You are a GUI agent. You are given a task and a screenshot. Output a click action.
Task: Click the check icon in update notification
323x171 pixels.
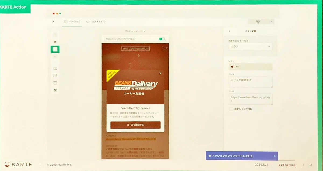(210, 156)
